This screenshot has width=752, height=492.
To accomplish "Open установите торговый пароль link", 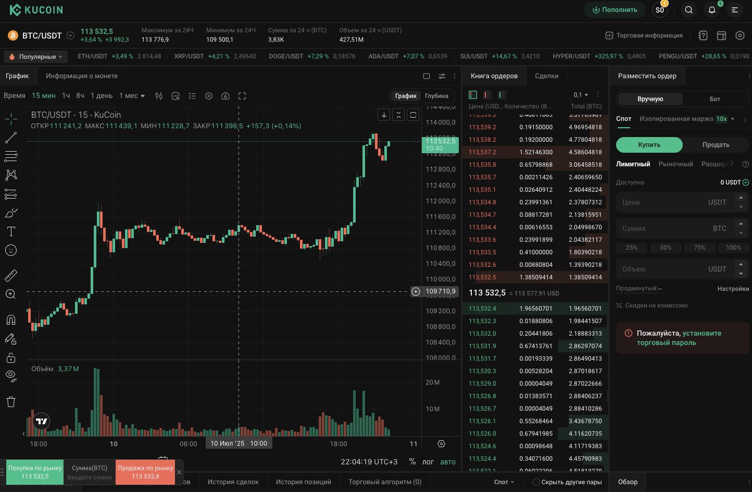I will tap(679, 338).
